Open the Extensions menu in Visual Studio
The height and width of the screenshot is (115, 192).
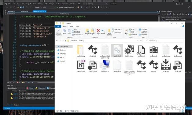(65, 4)
